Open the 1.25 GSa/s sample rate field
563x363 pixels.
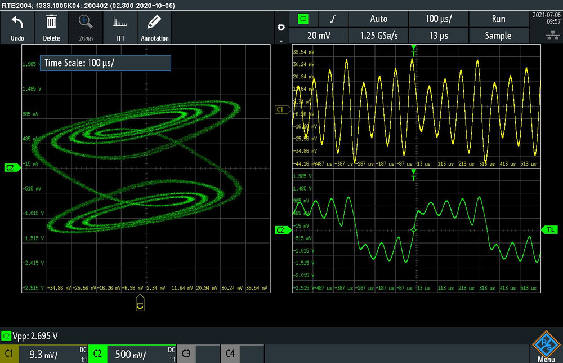378,36
